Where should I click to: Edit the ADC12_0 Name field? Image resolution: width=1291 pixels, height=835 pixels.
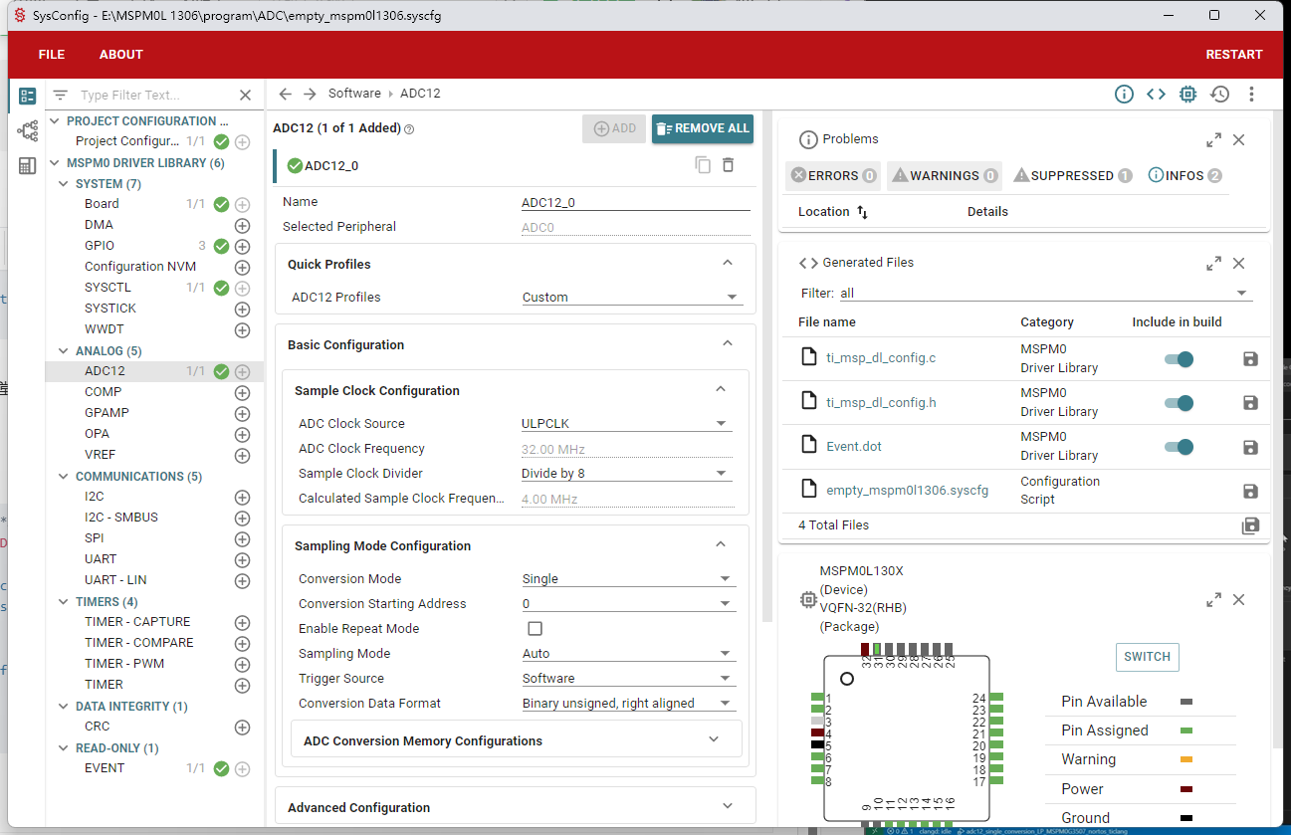[635, 202]
